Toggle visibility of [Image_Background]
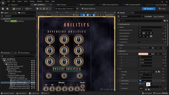Image resolution: width=169 pixels, height=95 pixels. 34,66
